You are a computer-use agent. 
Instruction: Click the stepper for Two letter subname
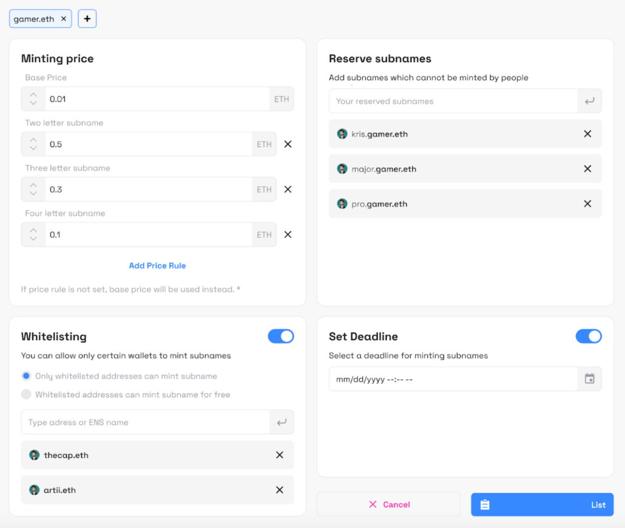click(33, 144)
